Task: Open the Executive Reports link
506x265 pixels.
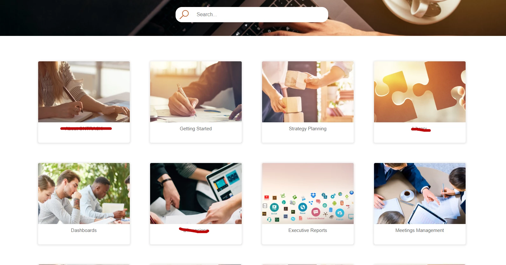Action: (x=308, y=230)
